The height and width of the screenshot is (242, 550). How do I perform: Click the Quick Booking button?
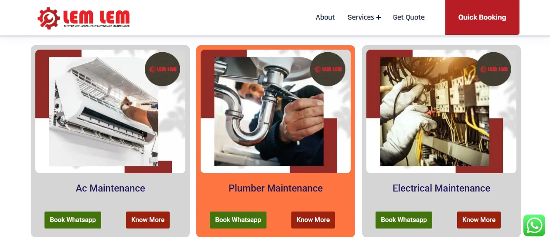(482, 17)
